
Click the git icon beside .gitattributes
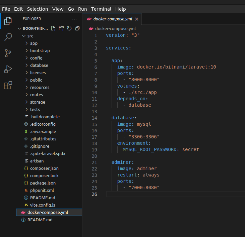pos(26,139)
